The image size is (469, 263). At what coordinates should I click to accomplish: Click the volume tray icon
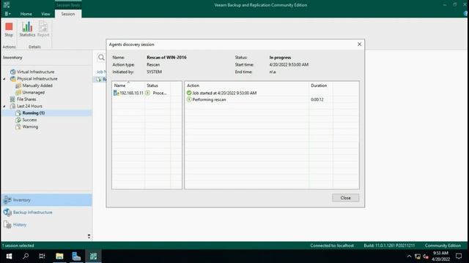tap(426, 256)
